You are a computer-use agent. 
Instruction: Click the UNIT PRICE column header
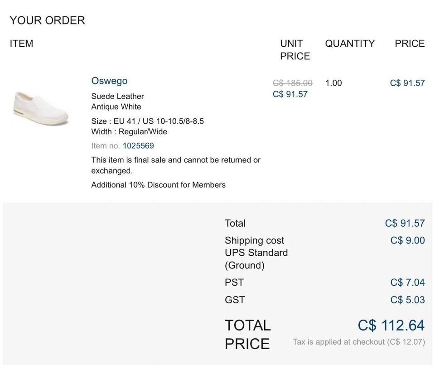pos(295,50)
